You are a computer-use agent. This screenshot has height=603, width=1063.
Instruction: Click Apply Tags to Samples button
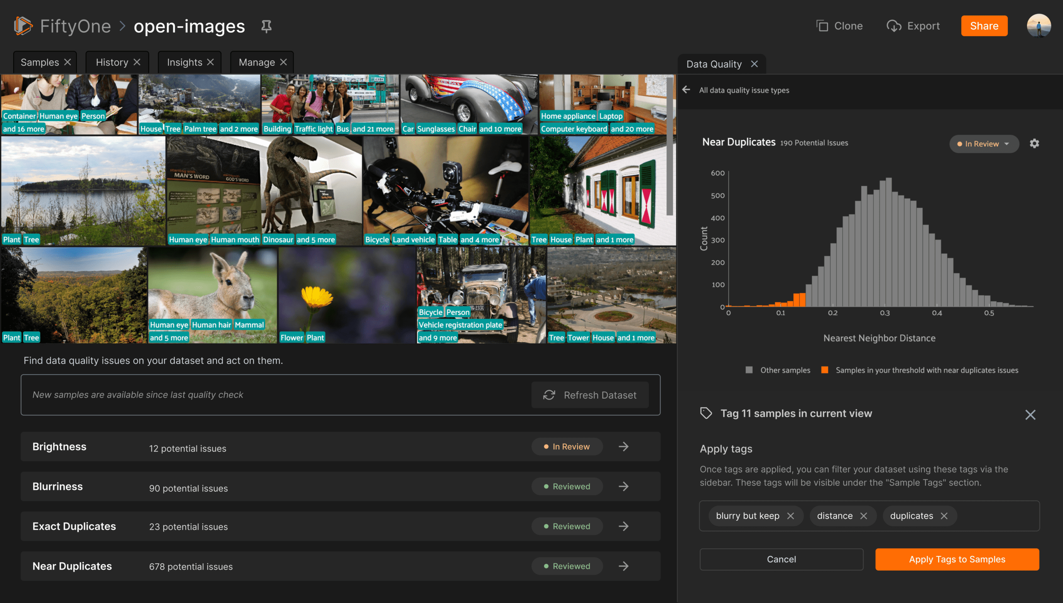[x=957, y=559]
